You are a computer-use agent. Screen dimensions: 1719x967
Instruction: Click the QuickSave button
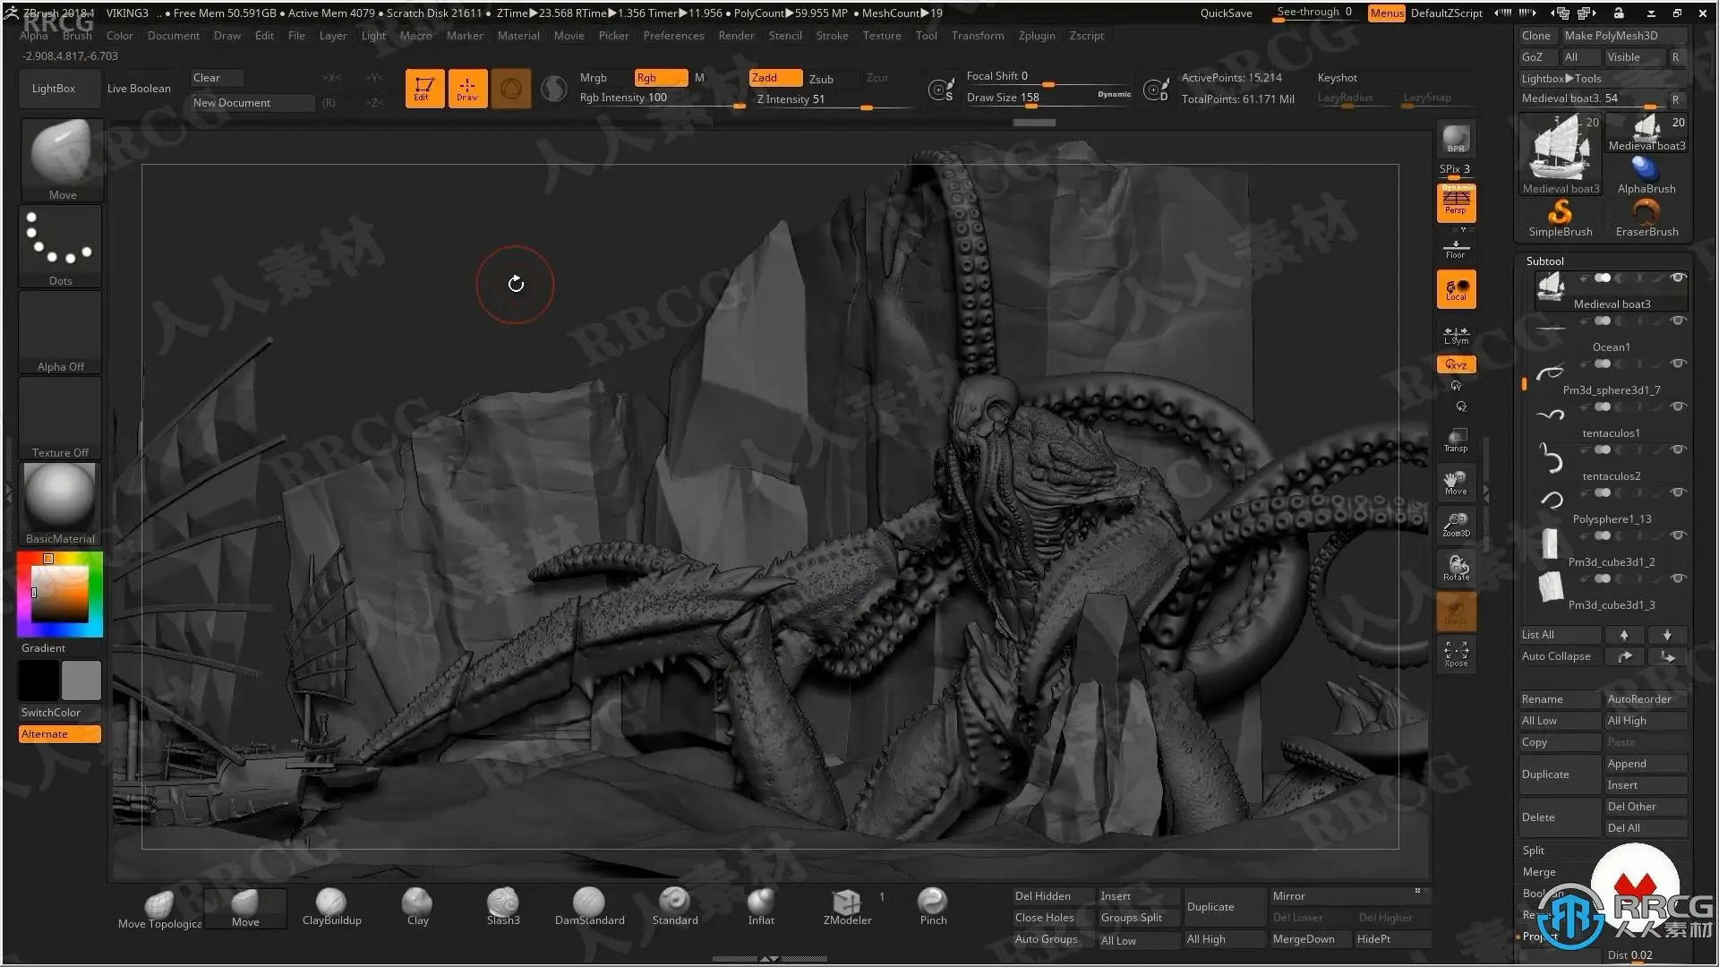[1227, 13]
